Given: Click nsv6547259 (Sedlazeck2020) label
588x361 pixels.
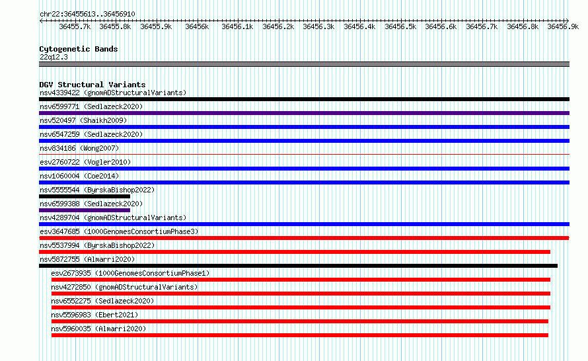Looking at the screenshot, I should click(x=91, y=134).
